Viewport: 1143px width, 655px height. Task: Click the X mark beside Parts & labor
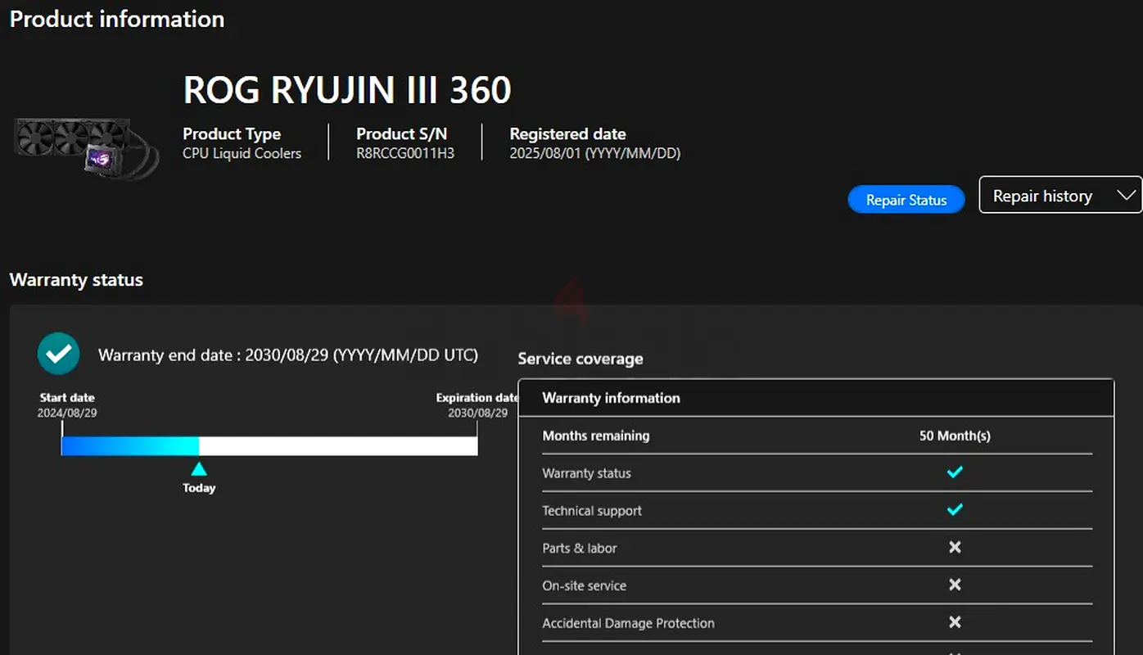(x=955, y=547)
